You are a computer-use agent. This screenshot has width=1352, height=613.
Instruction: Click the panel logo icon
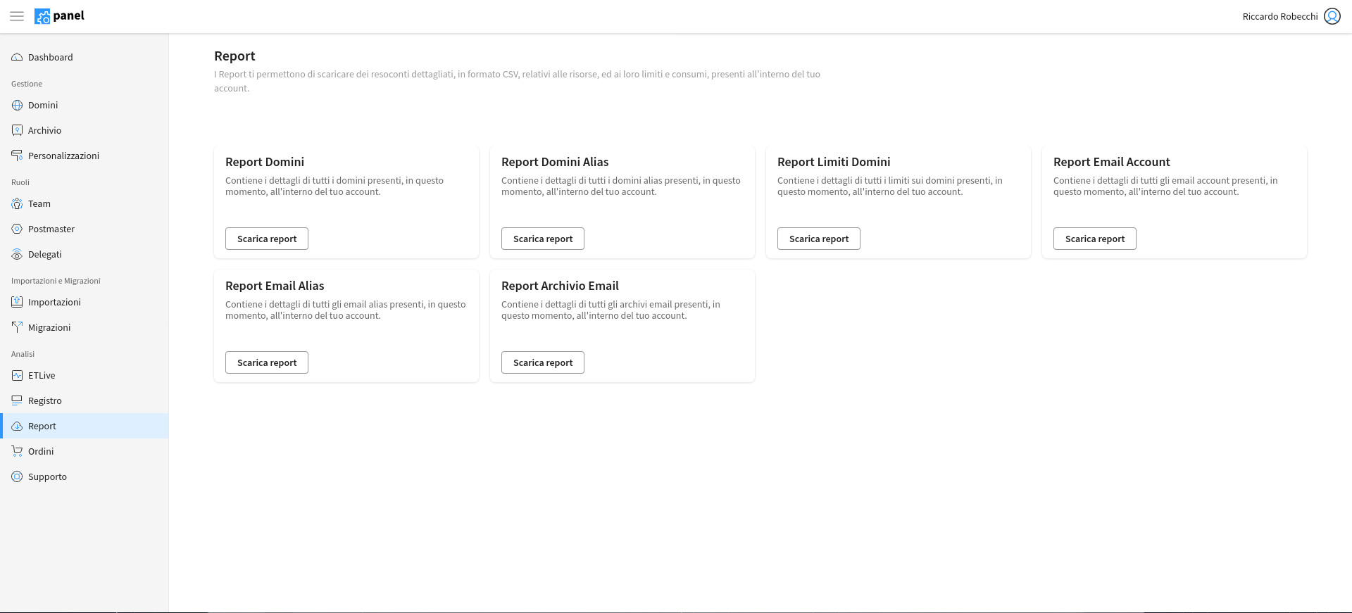pos(42,16)
